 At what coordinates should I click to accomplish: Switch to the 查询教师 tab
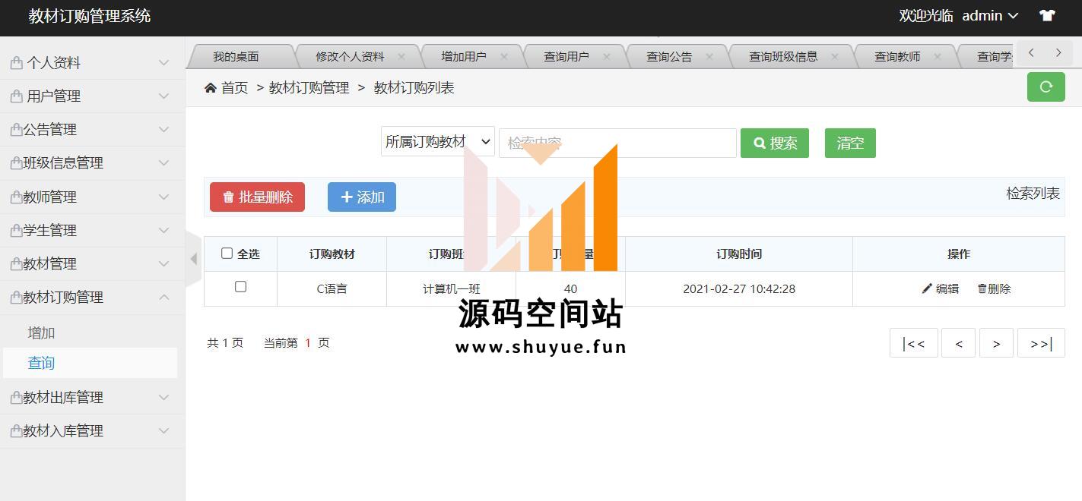897,56
